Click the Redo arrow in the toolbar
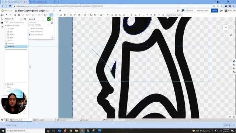This screenshot has width=236, height=133. tap(11, 15)
